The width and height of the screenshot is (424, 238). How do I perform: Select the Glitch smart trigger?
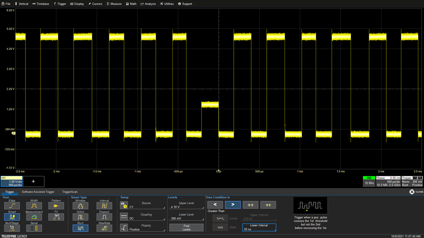pos(80,217)
